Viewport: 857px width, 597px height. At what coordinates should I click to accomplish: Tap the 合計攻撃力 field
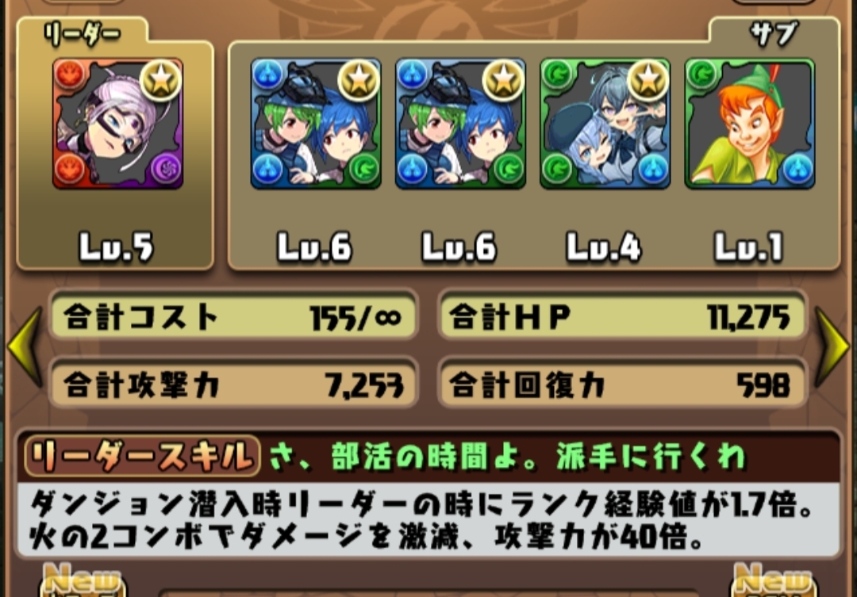[x=234, y=385]
